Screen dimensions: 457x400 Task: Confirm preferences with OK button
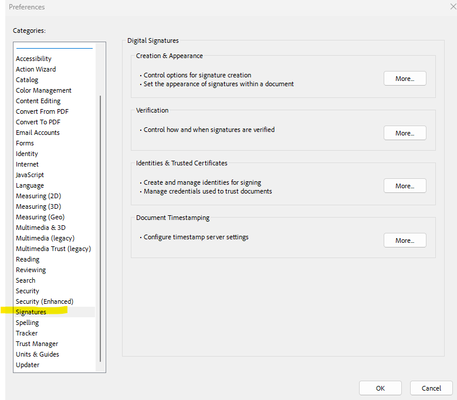point(380,388)
